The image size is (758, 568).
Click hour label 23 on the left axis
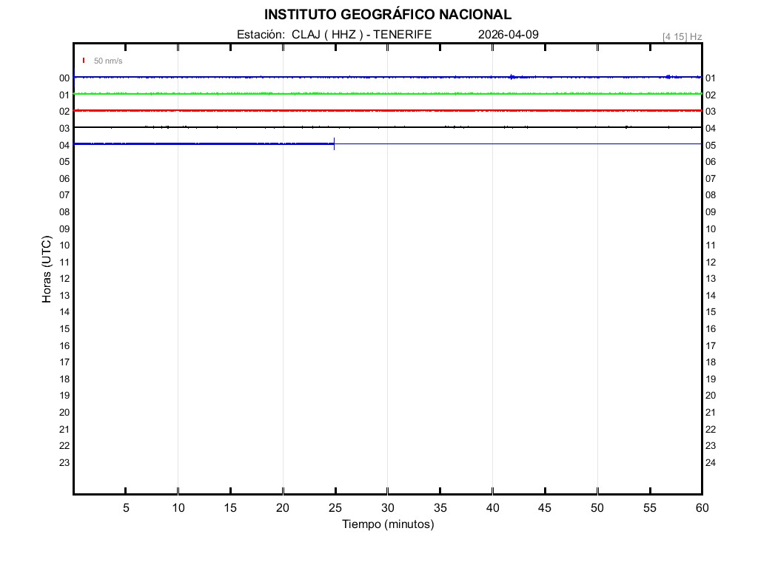click(64, 463)
